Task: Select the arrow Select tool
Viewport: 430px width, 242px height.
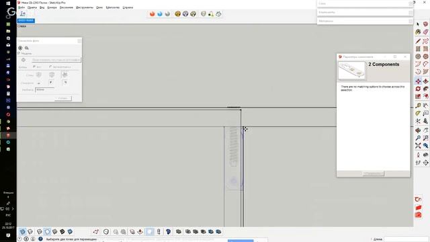Action: point(418,24)
